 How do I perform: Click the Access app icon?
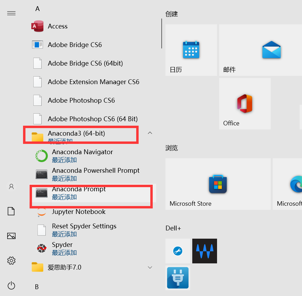pos(37,26)
